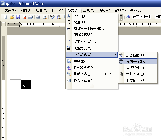Run the Spelling and Grammar check icon

click(x=52, y=17)
